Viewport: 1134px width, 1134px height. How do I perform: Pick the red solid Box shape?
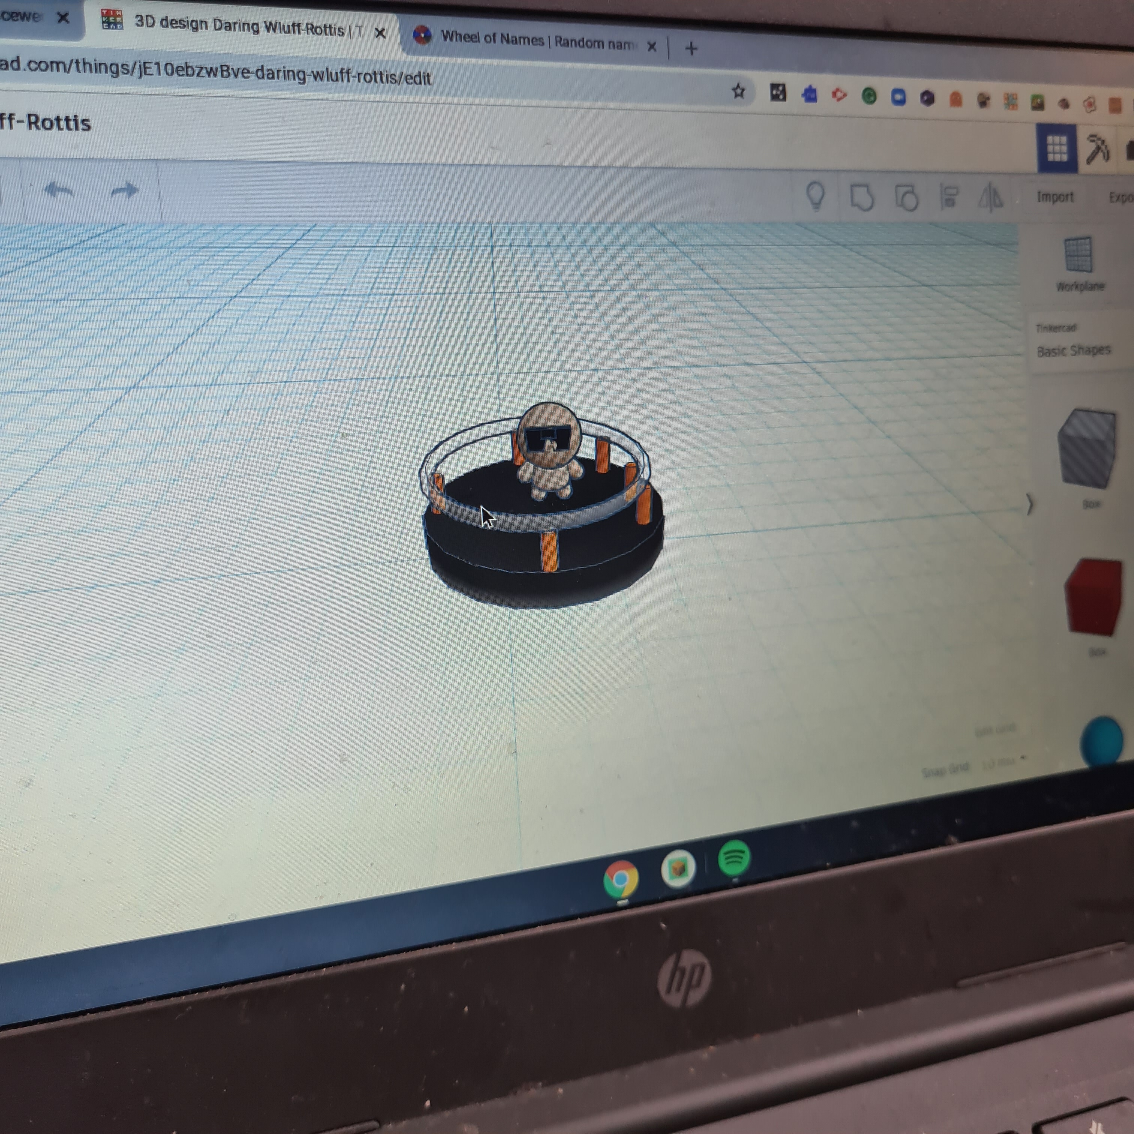click(1093, 597)
